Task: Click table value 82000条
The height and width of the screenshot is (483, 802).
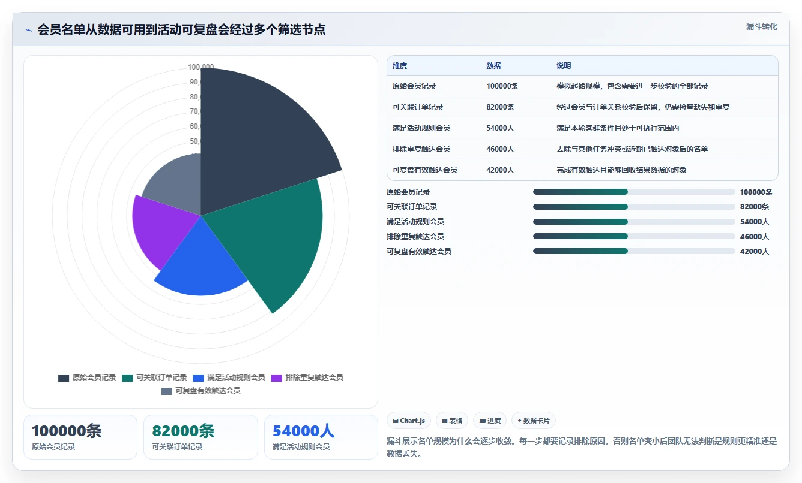Action: [501, 107]
